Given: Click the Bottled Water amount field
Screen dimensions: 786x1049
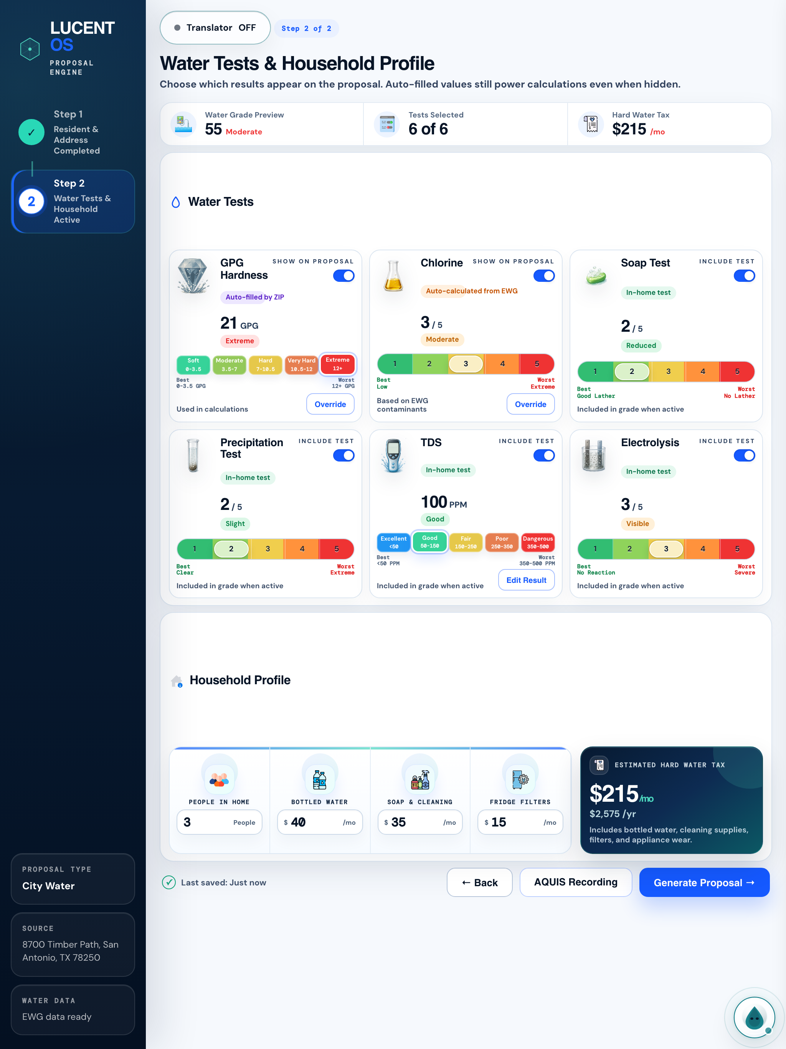Looking at the screenshot, I should tap(320, 822).
